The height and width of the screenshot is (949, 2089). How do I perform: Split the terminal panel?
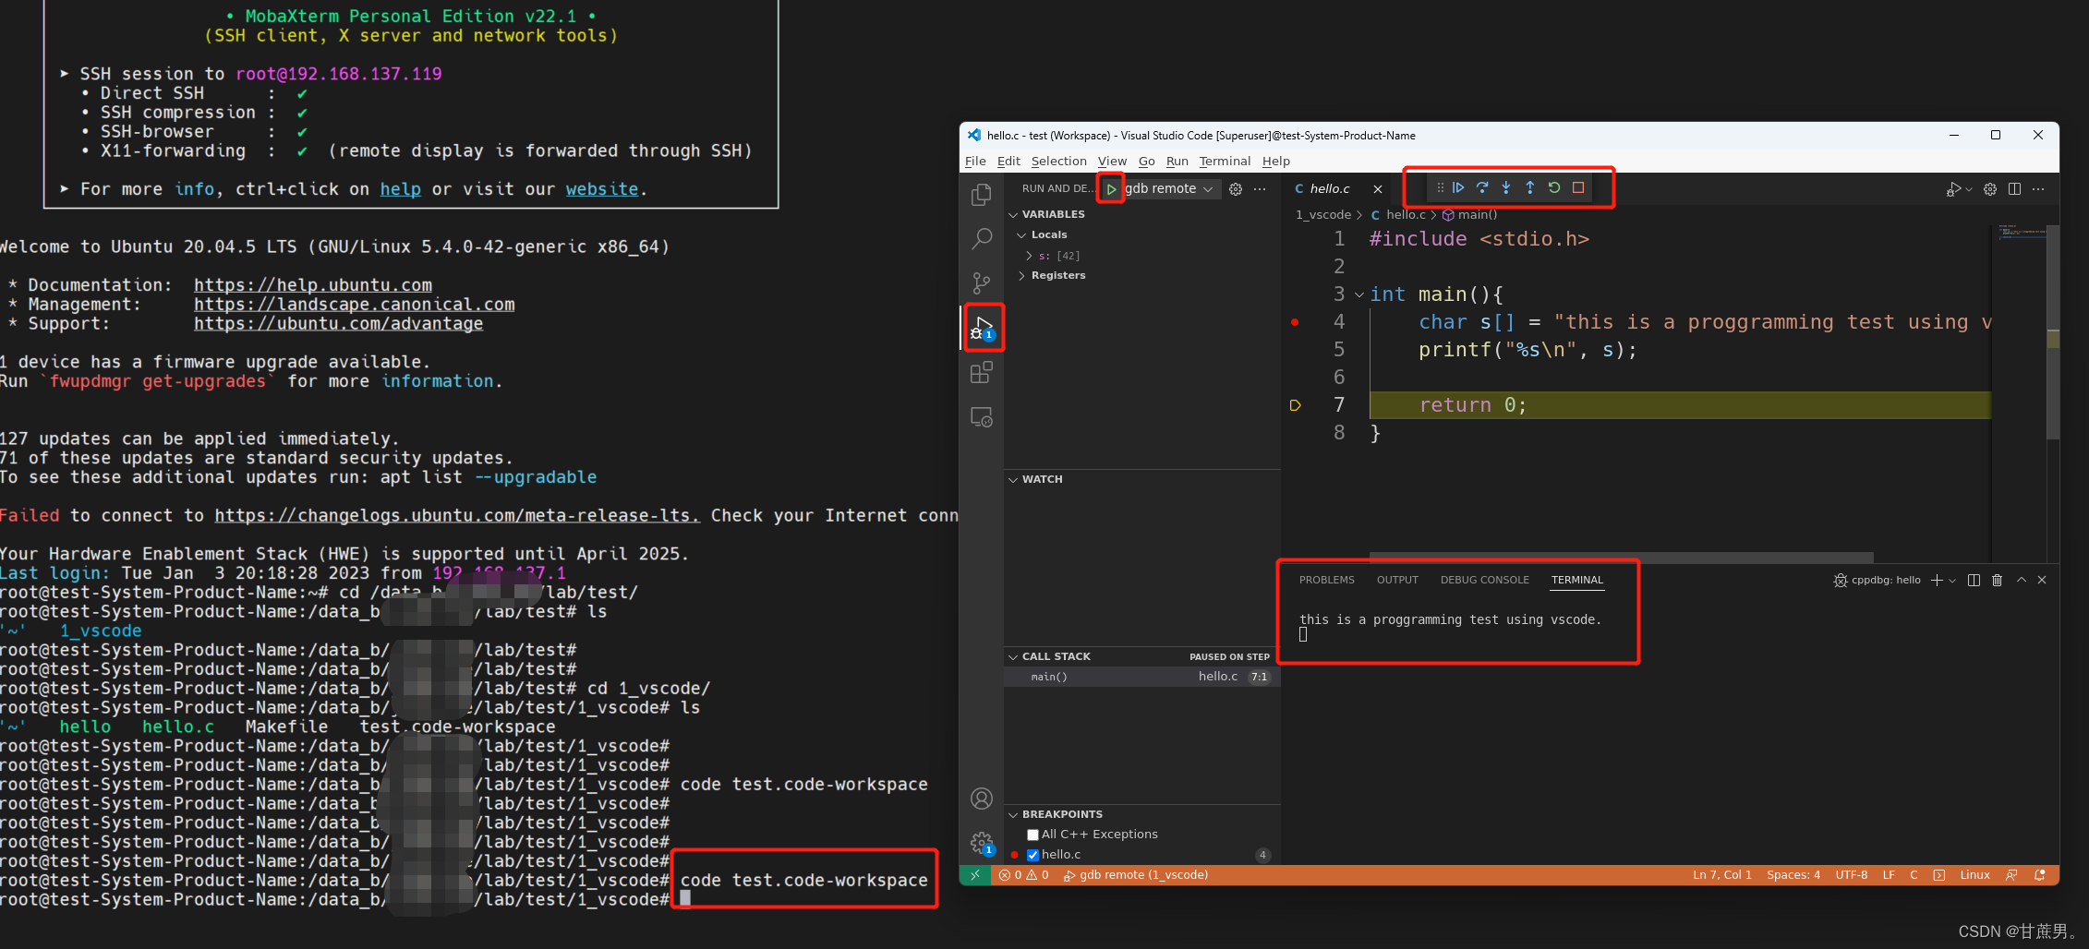coord(1974,580)
